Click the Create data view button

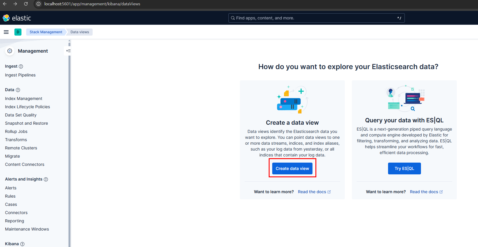coord(292,168)
